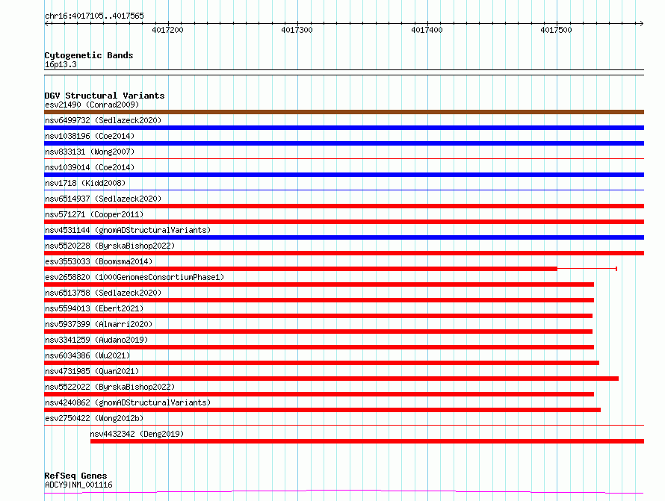The height and width of the screenshot is (501, 665).
Task: Click the nsv1718 (Kidd2008) variant label
Action: [85, 183]
